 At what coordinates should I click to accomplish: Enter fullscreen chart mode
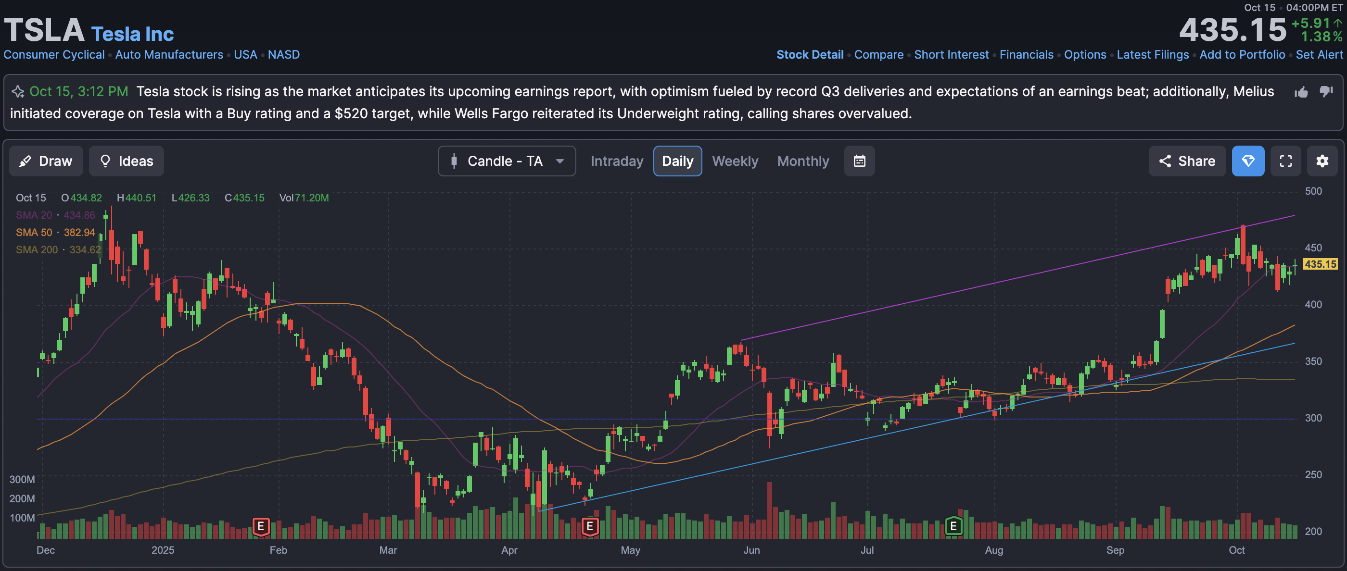coord(1285,161)
